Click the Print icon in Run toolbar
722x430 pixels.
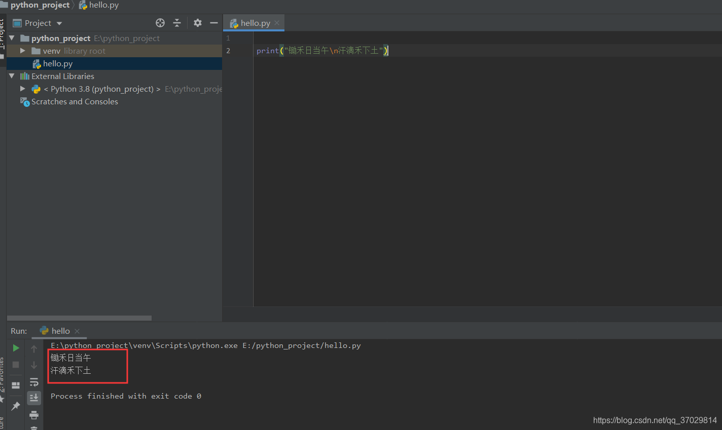pyautogui.click(x=34, y=415)
